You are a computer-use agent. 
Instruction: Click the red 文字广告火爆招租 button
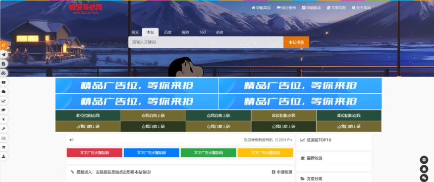(x=95, y=153)
